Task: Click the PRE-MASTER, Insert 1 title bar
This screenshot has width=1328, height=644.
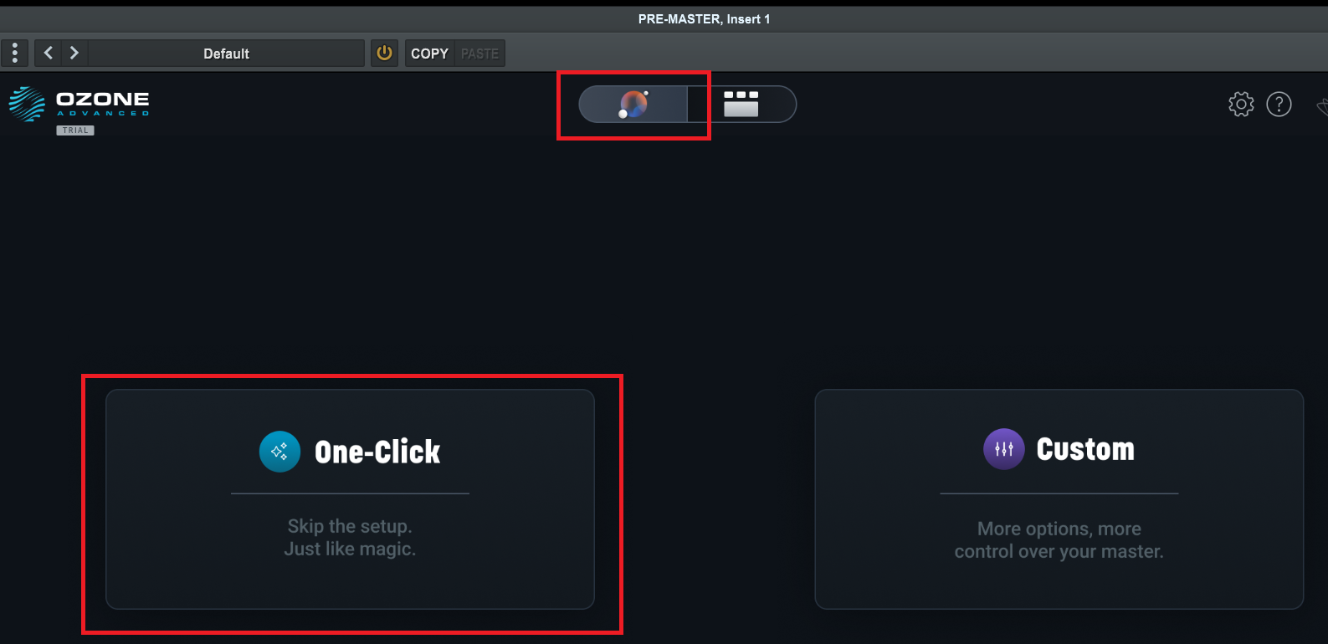Action: click(x=704, y=19)
